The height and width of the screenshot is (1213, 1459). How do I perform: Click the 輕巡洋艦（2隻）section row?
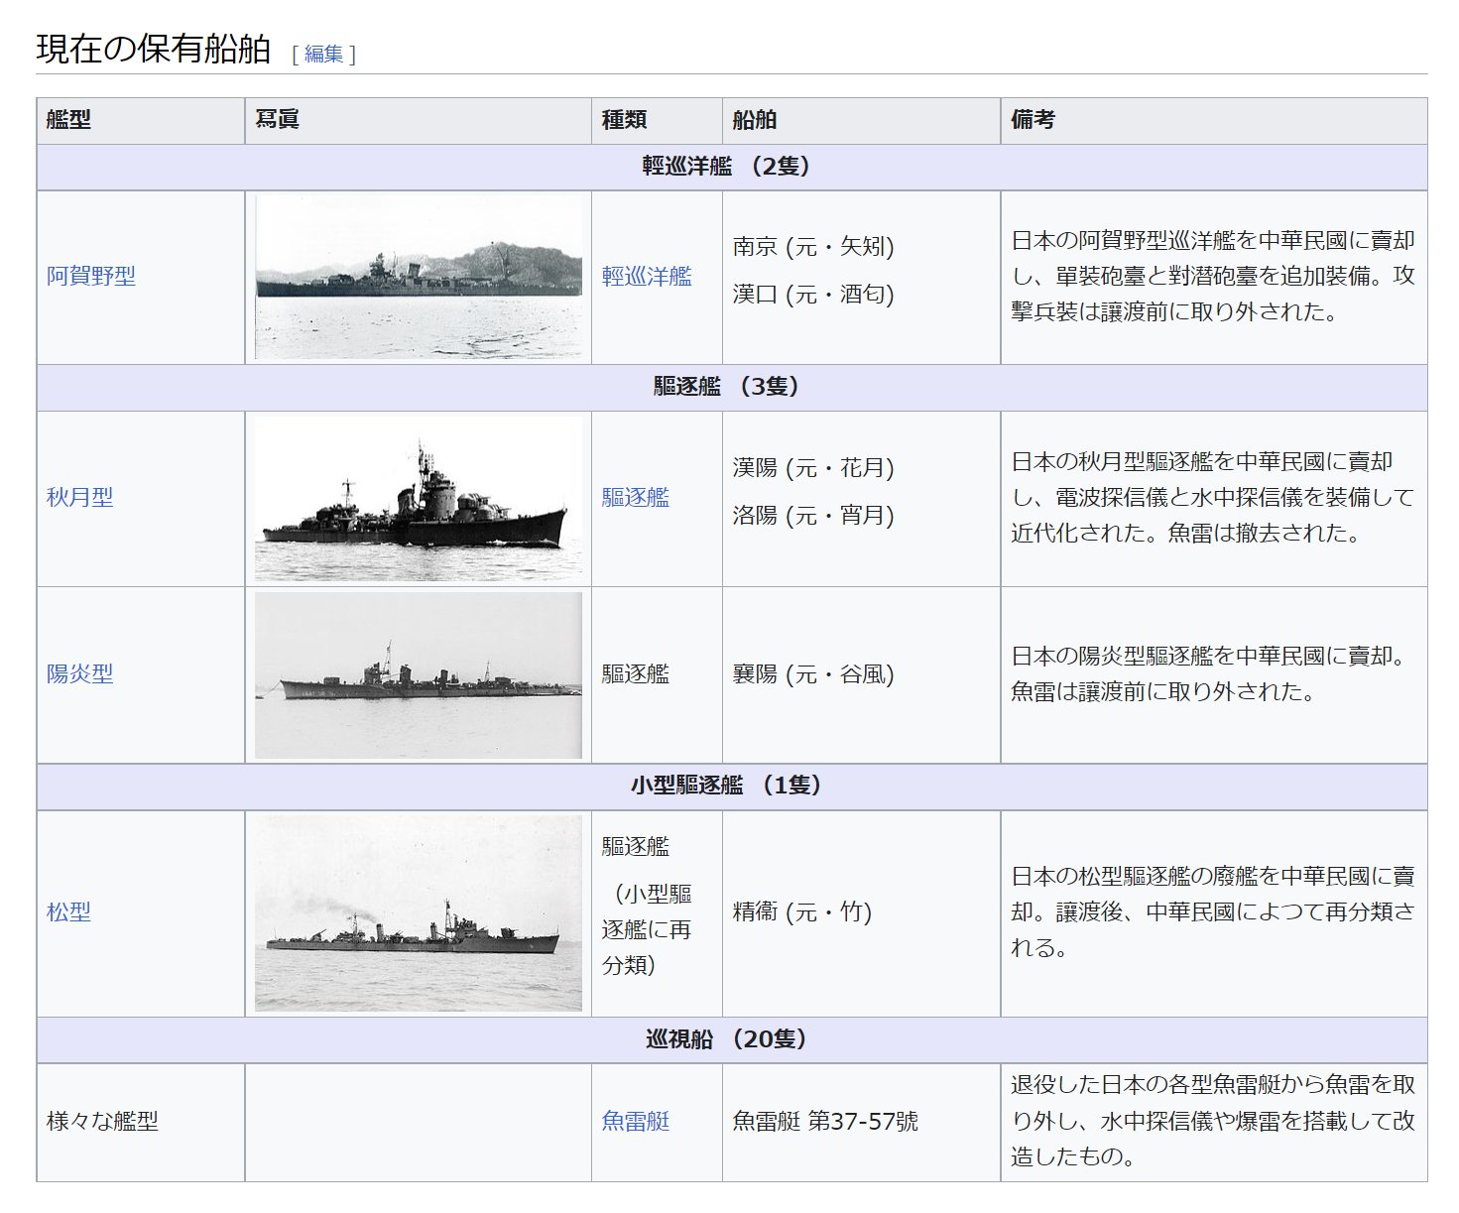(729, 164)
